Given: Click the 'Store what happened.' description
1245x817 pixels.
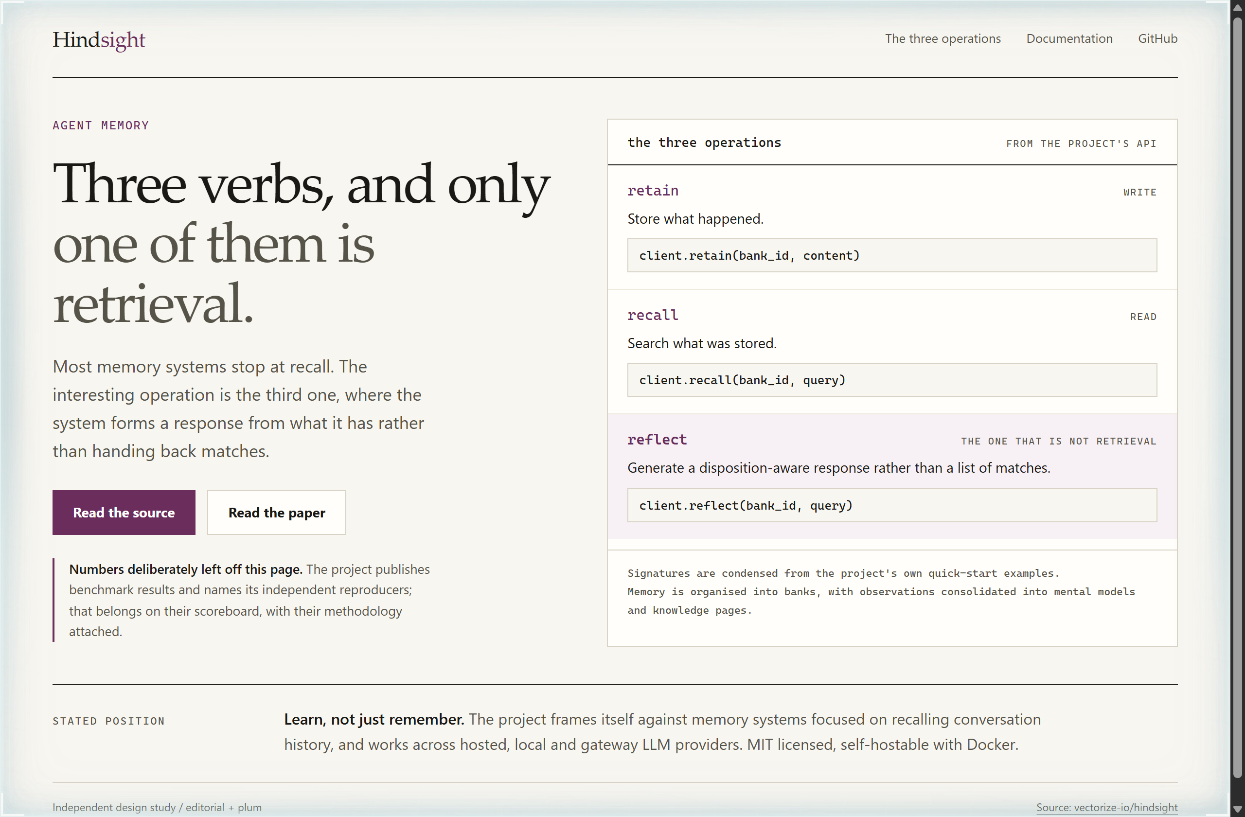Looking at the screenshot, I should pyautogui.click(x=695, y=219).
